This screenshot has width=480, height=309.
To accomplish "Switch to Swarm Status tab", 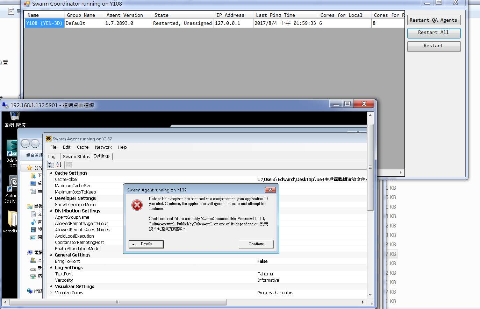I will point(76,157).
